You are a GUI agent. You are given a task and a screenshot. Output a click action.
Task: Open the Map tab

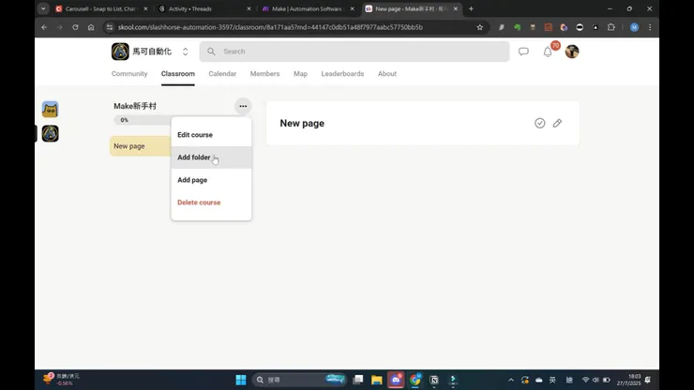(x=300, y=74)
